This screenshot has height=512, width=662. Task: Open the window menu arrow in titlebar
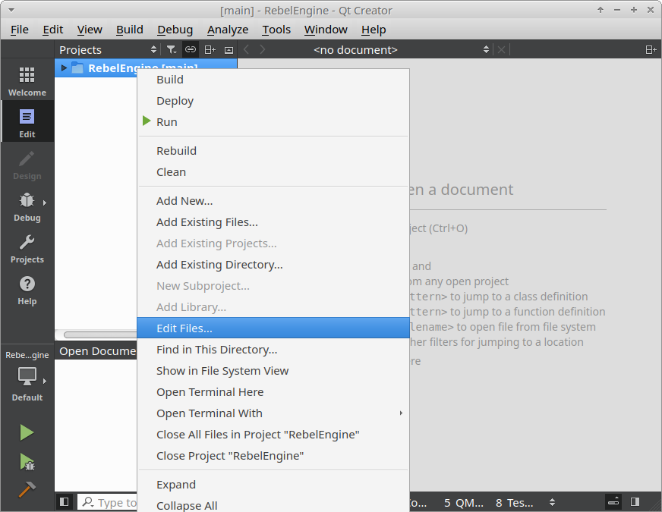tap(11, 10)
